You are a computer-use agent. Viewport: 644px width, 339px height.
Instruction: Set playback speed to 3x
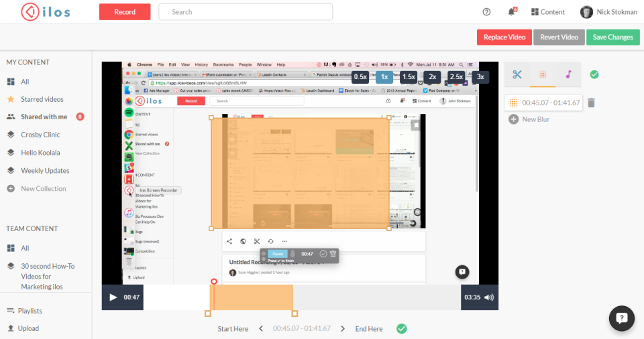click(480, 77)
